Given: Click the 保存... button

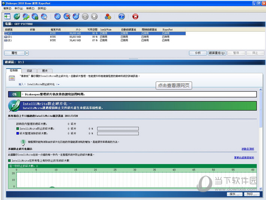Looking at the screenshot, I should tap(234, 194).
